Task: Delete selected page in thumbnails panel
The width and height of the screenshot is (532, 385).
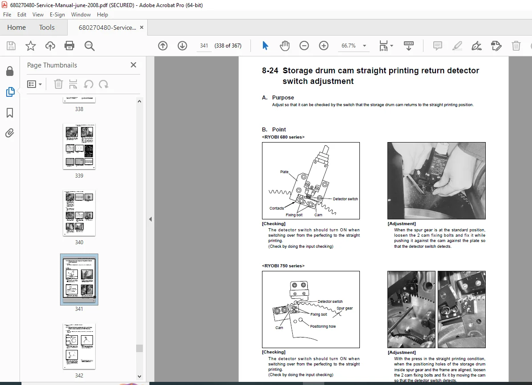Action: (58, 84)
